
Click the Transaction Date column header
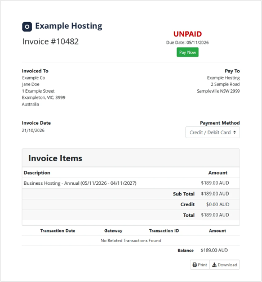point(57,231)
